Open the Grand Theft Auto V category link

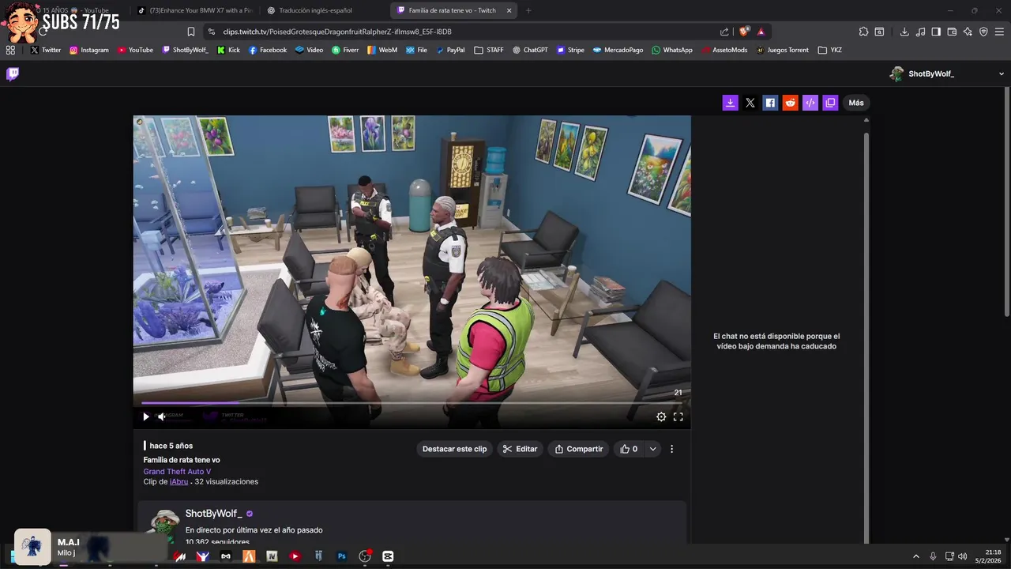[x=177, y=472]
